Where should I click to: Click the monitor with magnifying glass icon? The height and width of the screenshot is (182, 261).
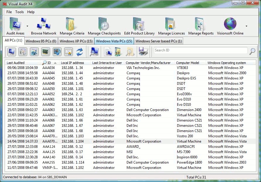pos(94,52)
